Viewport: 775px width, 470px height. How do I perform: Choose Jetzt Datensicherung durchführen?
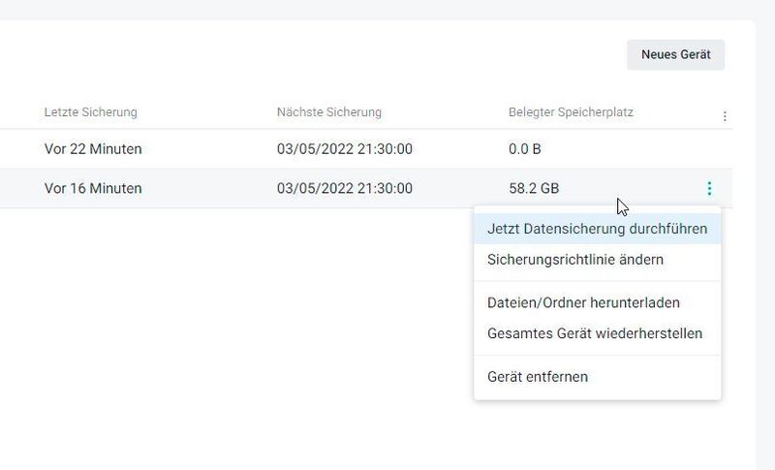pyautogui.click(x=597, y=230)
